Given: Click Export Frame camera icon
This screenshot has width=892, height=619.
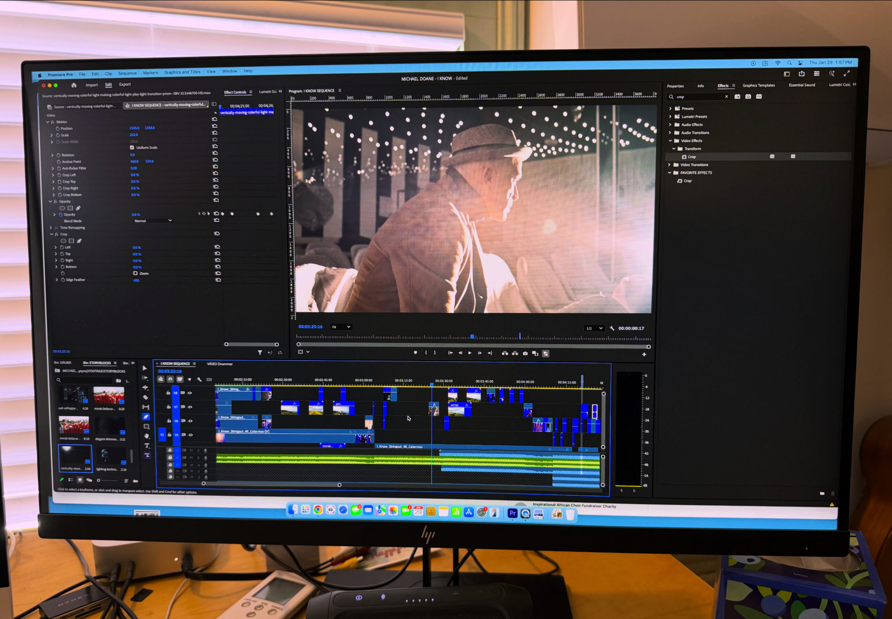Looking at the screenshot, I should [525, 353].
